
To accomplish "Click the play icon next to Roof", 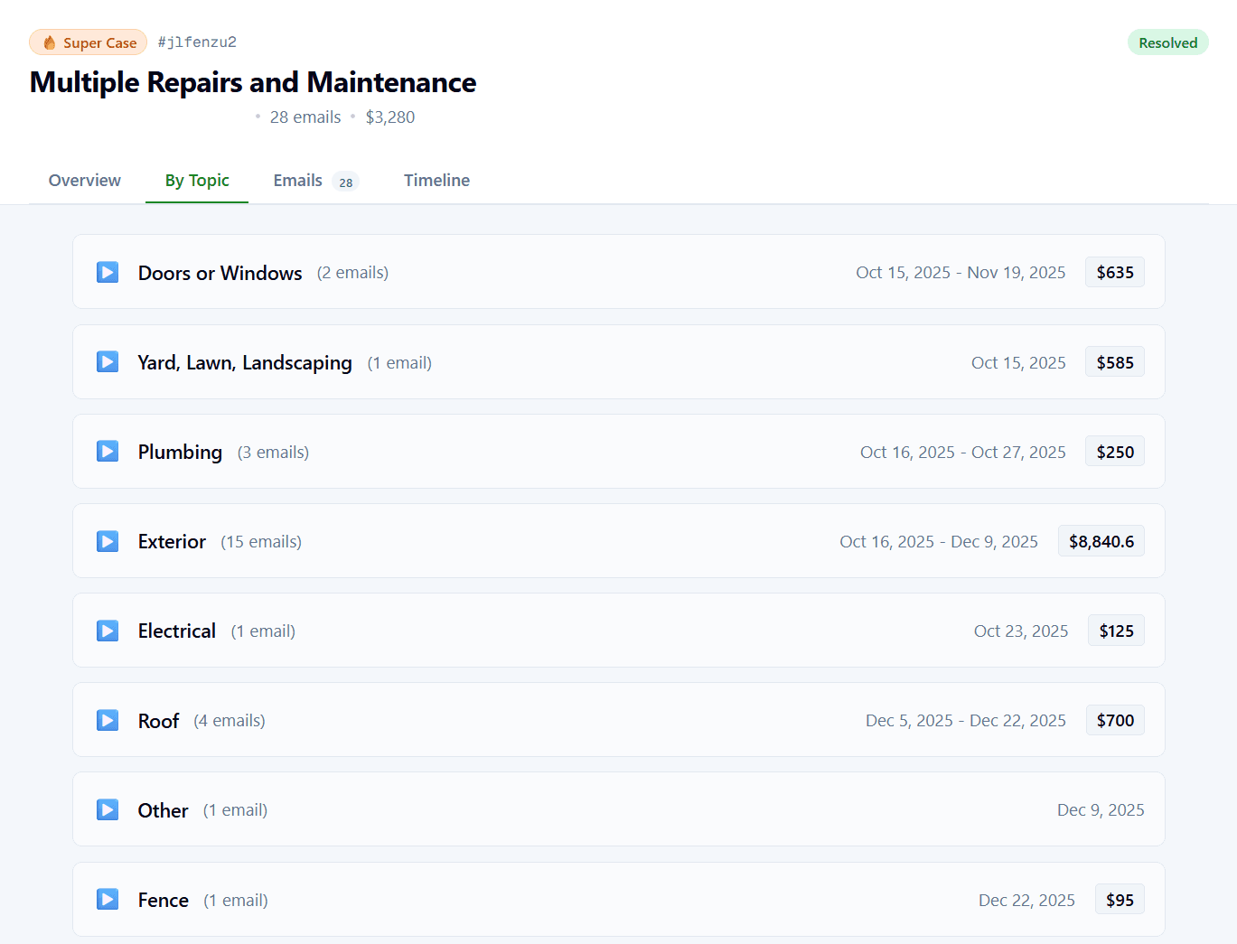I will point(107,720).
